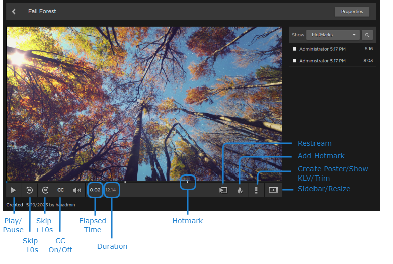Click the Restream icon

pos(223,190)
